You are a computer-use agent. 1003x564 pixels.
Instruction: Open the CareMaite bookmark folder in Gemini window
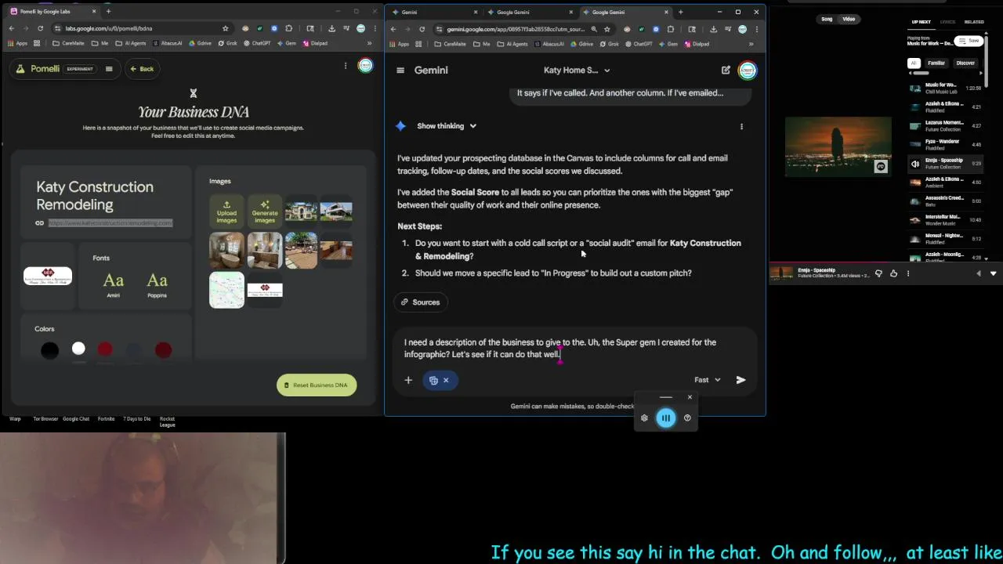(x=449, y=44)
